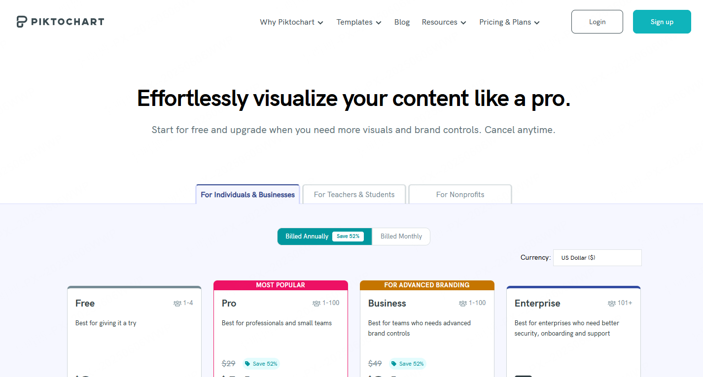Screen dimensions: 703x377
Task: Open the For Teachers & Students tab
Action: (353, 194)
